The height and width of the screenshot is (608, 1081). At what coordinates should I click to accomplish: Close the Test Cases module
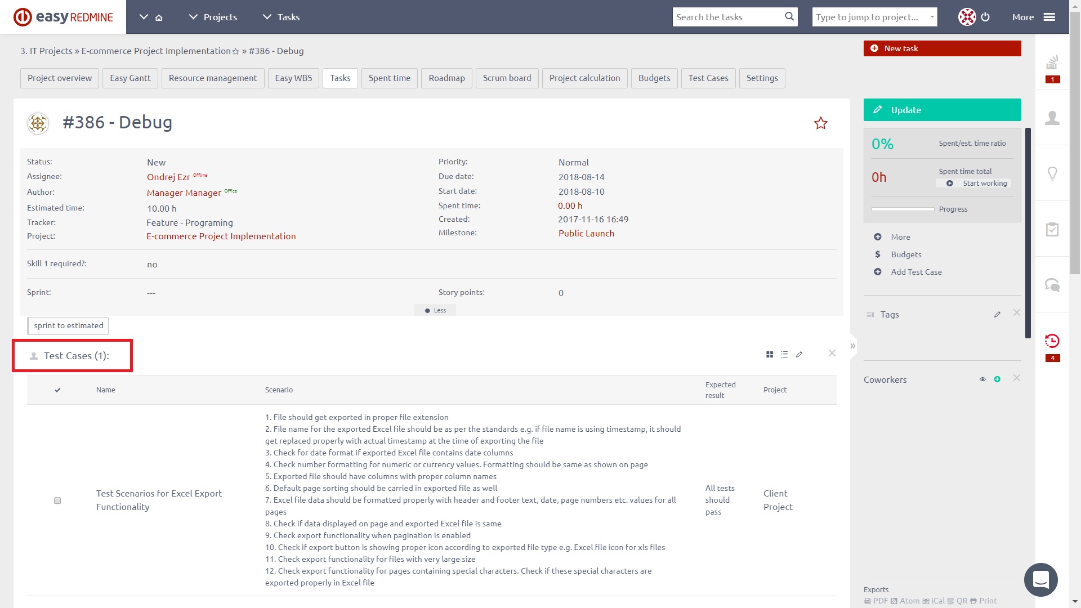click(832, 353)
